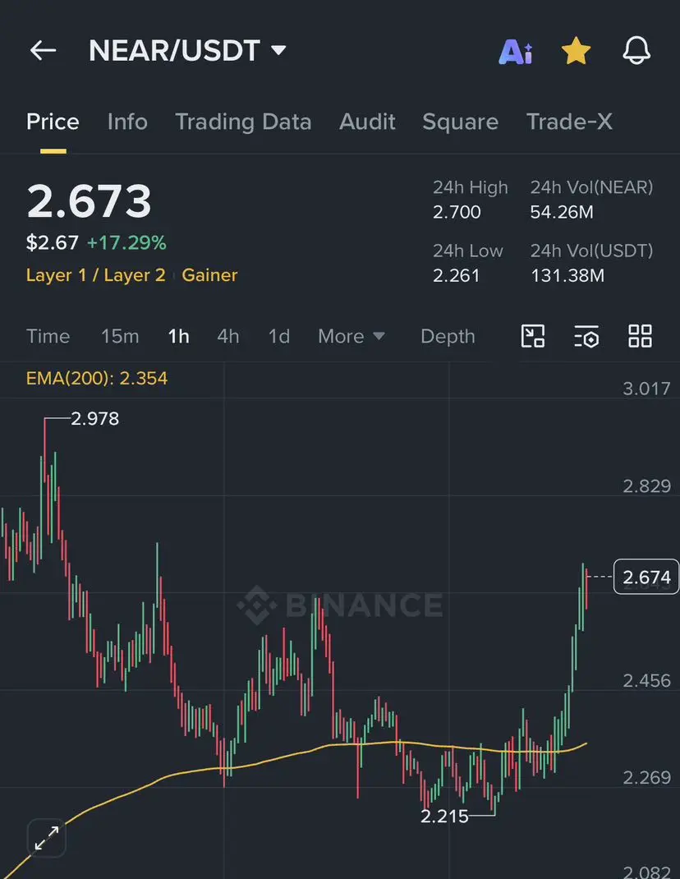The height and width of the screenshot is (879, 680).
Task: Switch to the Info tab
Action: click(x=127, y=122)
